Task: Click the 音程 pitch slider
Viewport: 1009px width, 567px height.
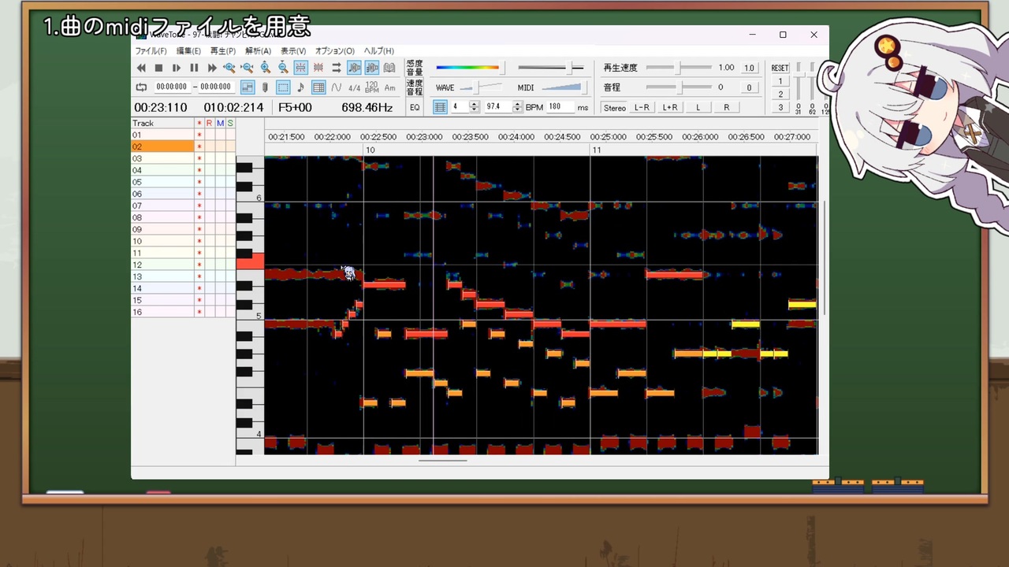Action: click(x=679, y=87)
